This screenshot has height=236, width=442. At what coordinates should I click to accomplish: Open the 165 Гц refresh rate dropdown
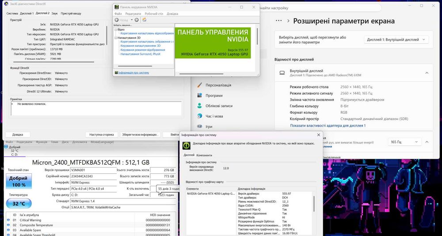point(404,142)
